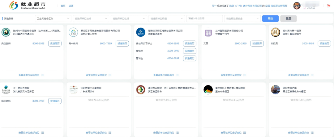This screenshot has width=334, height=137.
Task: Click 达州市中西医结合医院 logo icon
Action: (6, 32)
